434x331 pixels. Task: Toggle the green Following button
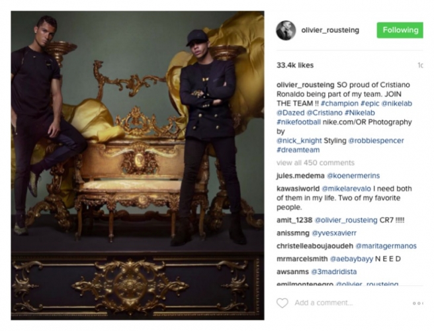coord(400,30)
